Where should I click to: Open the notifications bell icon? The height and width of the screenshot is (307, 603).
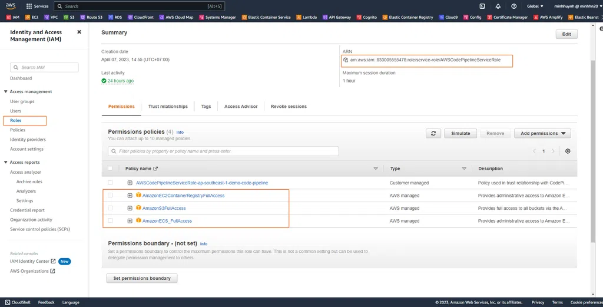498,6
